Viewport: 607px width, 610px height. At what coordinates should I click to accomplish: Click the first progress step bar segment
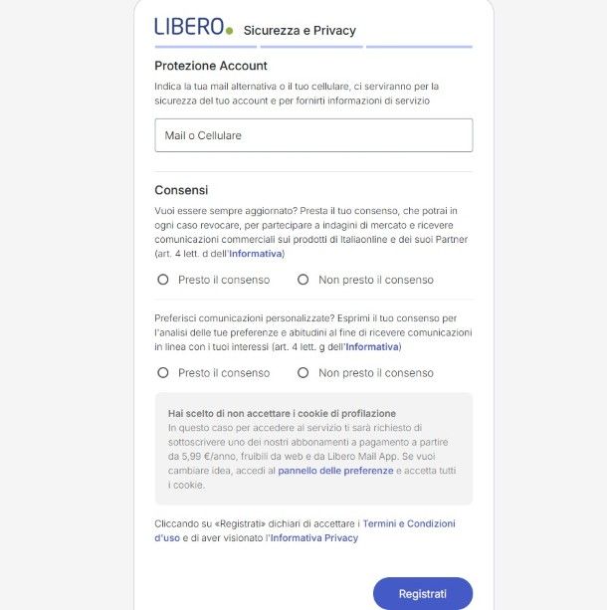tap(206, 47)
